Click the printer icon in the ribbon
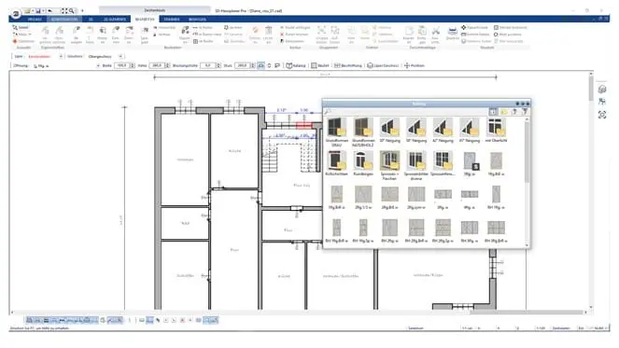 click(x=452, y=32)
